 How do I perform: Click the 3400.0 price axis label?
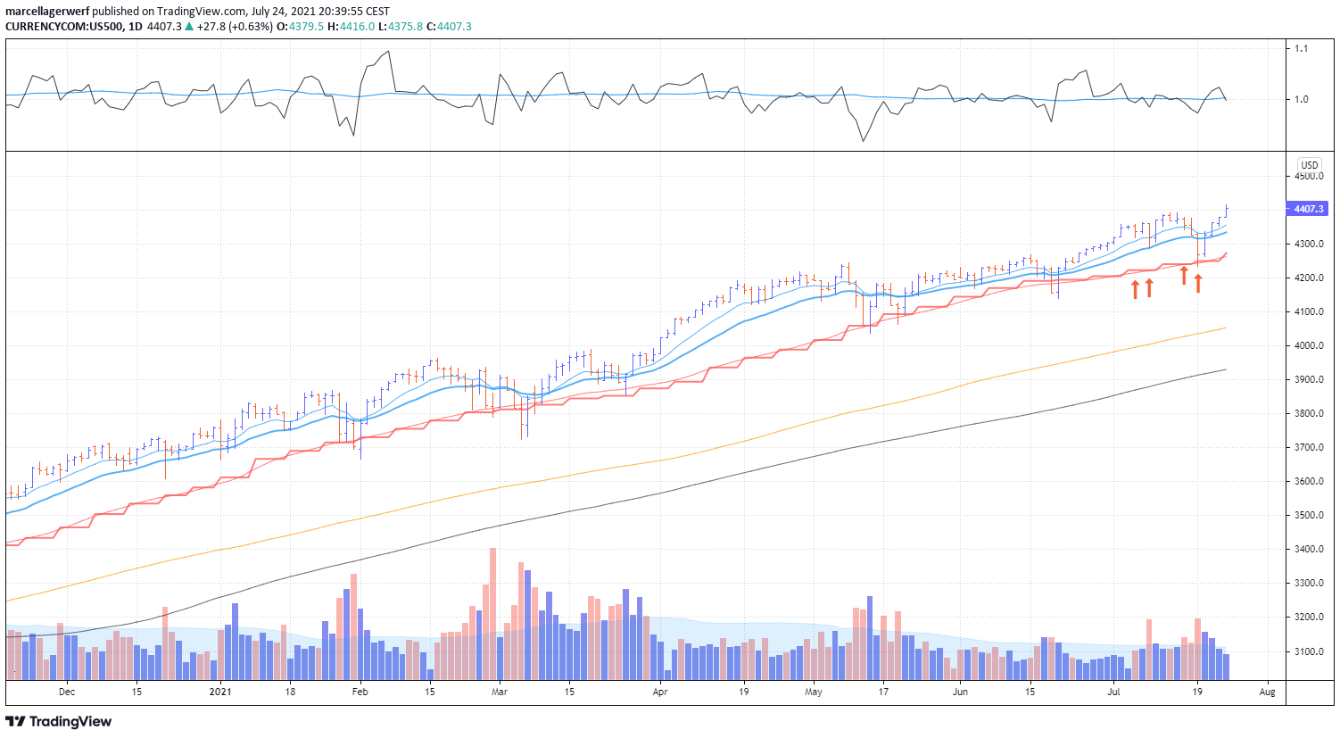pyautogui.click(x=1309, y=549)
